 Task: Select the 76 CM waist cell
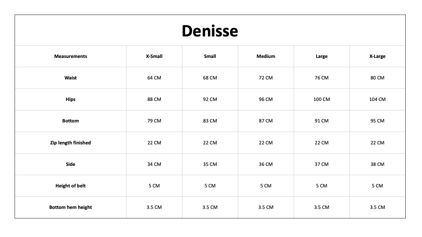[322, 78]
